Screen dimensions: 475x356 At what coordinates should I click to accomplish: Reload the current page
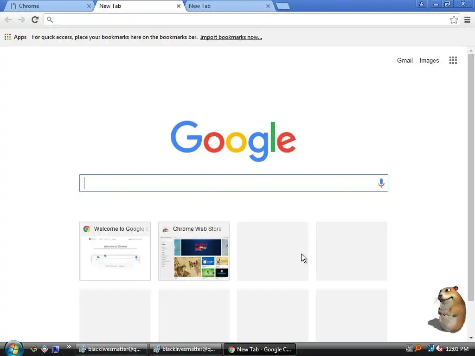point(35,19)
